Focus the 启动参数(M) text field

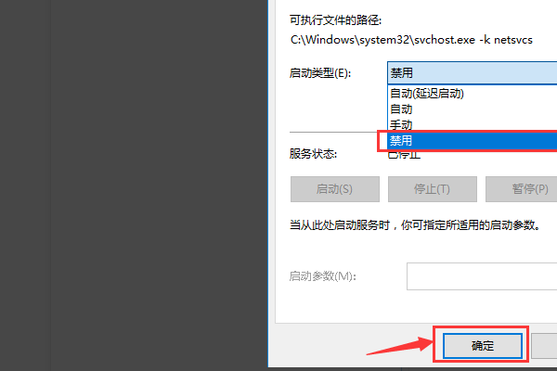[x=482, y=276]
